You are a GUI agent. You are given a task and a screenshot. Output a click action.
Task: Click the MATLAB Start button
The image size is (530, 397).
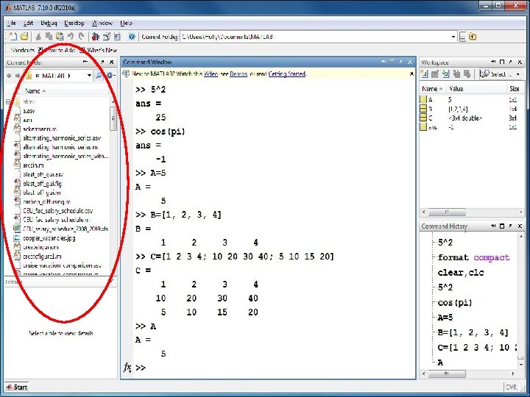(x=16, y=387)
